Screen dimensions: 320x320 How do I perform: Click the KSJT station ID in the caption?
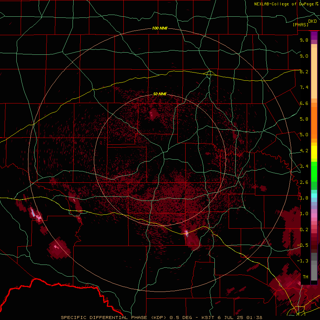click(x=208, y=318)
